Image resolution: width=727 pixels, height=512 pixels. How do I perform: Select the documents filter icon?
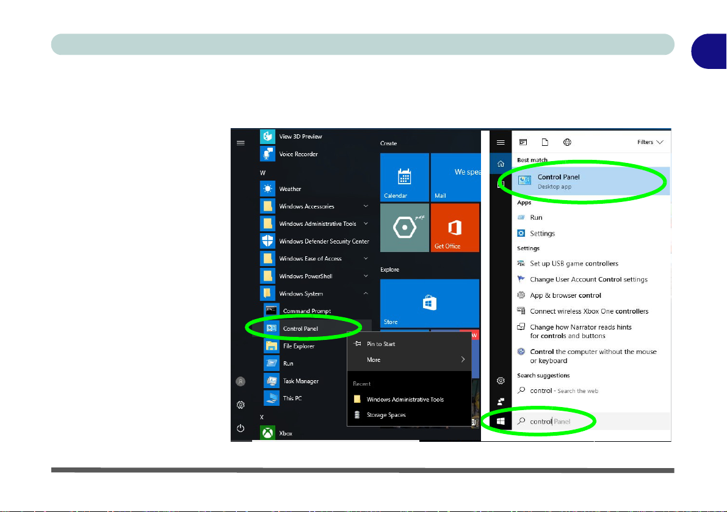point(544,142)
